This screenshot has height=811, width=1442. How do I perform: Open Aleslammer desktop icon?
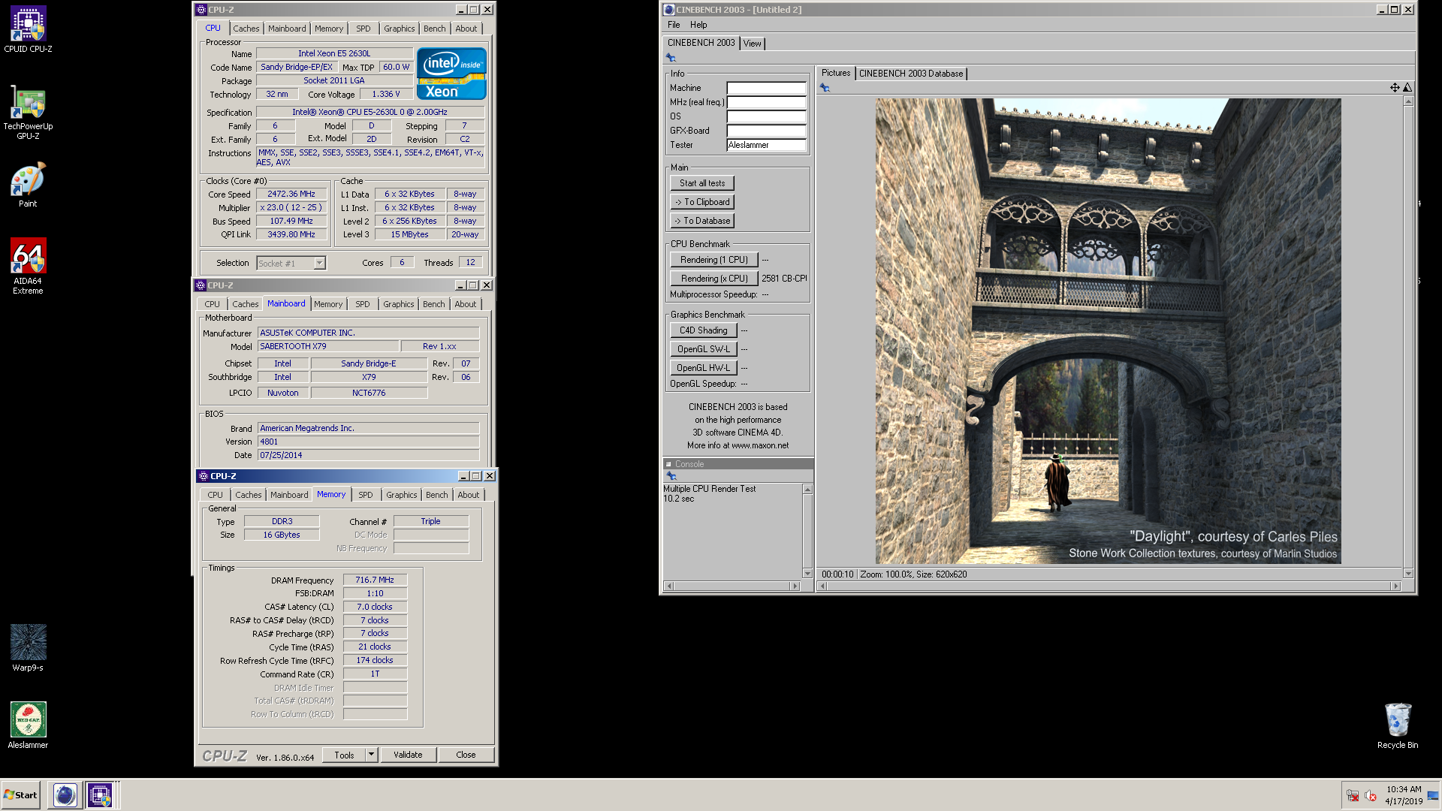tap(28, 725)
